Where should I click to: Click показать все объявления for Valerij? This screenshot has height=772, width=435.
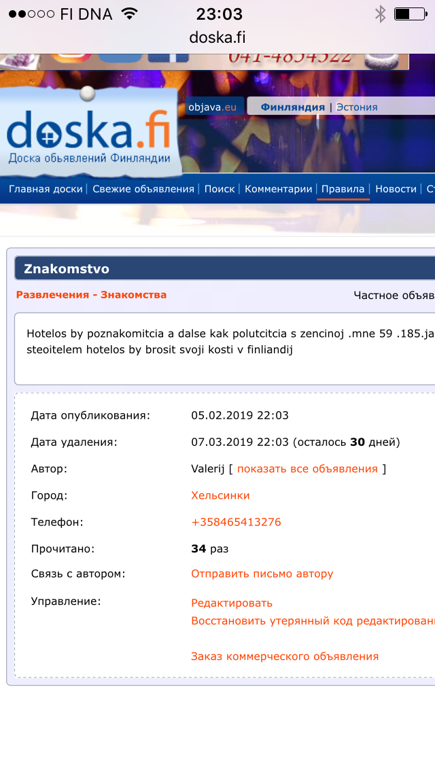[x=307, y=469]
